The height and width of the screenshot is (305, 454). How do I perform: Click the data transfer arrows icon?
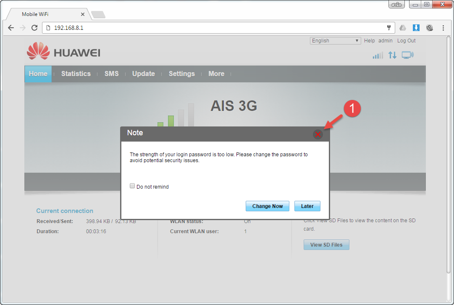(392, 55)
